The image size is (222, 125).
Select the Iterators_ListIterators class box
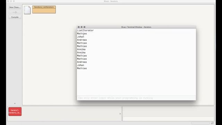(44, 9)
